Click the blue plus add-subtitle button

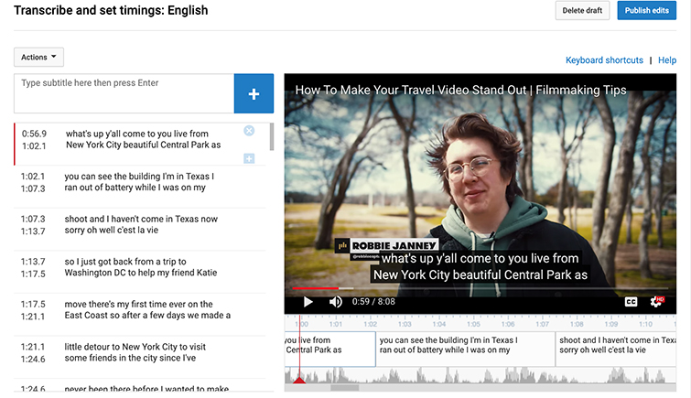tap(254, 93)
